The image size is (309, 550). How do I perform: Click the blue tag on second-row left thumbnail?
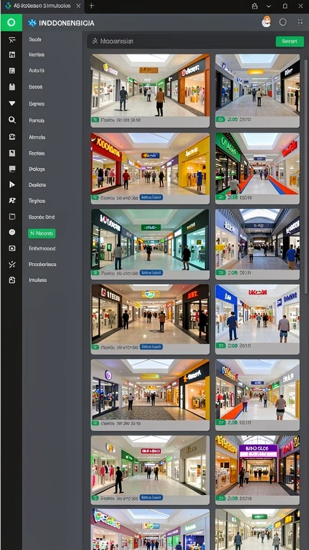[x=151, y=198]
